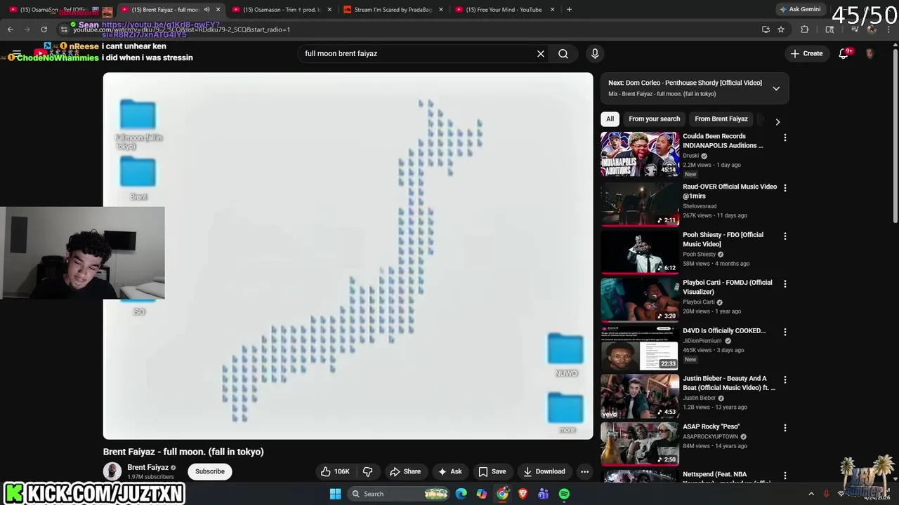Show more filter chips with right arrow
This screenshot has height=505, width=899.
777,122
